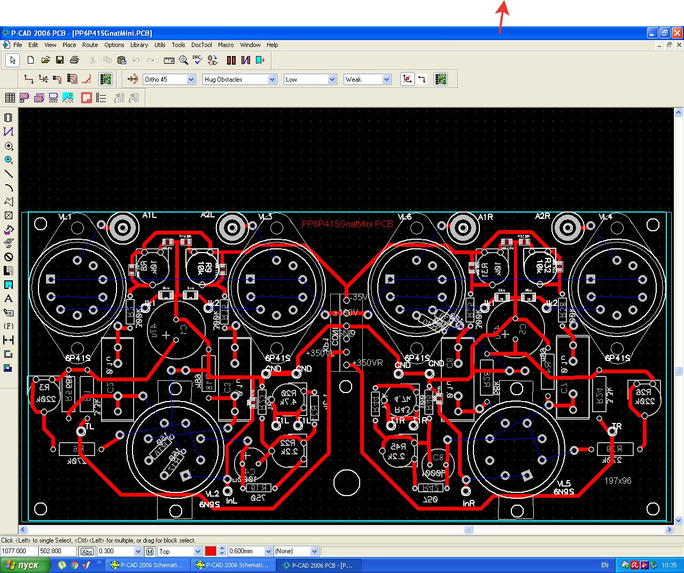Open the (None) status bar dropdown
This screenshot has height=573, width=684.
click(314, 552)
